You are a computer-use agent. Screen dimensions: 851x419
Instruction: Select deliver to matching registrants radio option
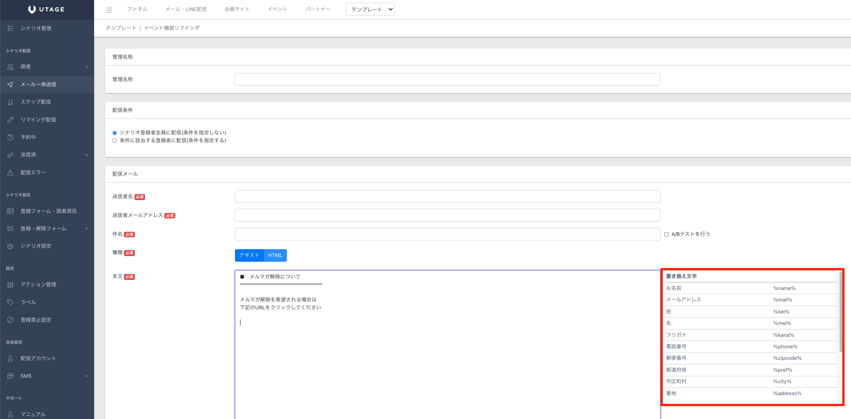click(x=115, y=141)
